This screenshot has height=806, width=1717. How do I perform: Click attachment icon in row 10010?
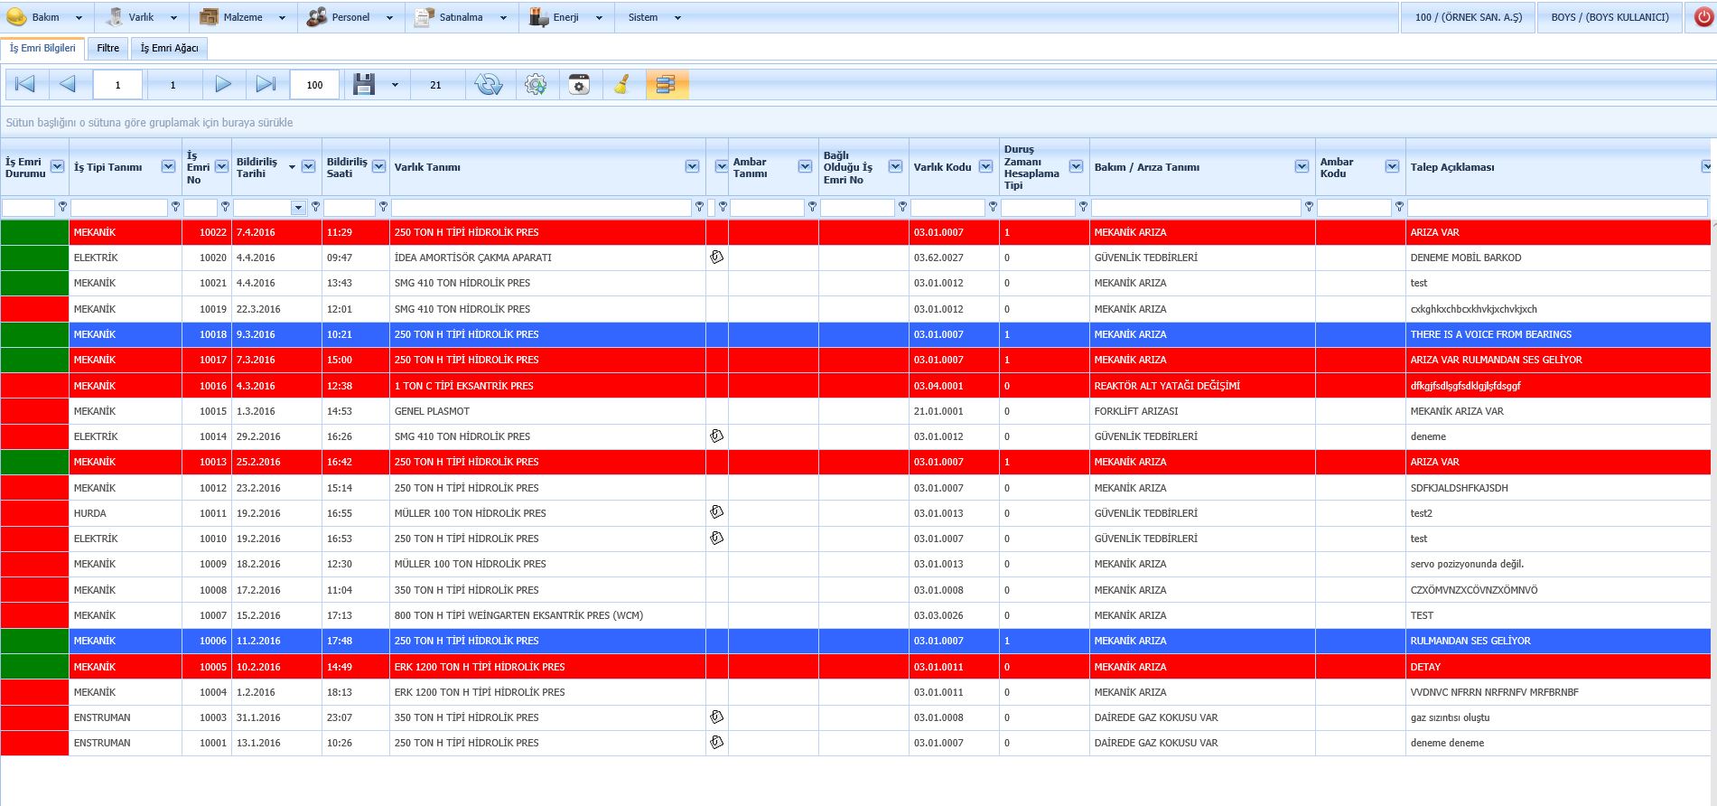click(716, 538)
